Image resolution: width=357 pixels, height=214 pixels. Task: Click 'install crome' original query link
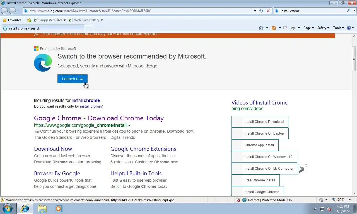(x=90, y=106)
